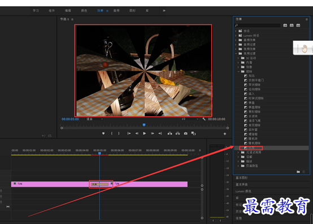
Task: Filter by 32-bit color effects icon
Action: coord(292,25)
